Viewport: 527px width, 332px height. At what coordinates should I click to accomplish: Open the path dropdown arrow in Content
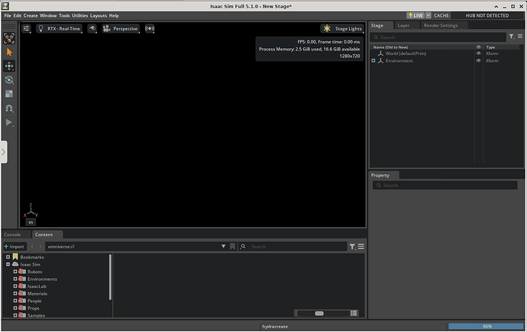click(224, 246)
